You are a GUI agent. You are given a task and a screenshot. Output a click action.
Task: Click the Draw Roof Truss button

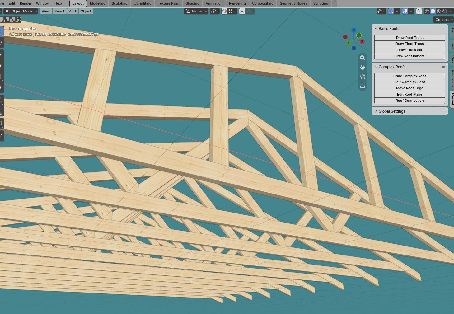pyautogui.click(x=410, y=38)
